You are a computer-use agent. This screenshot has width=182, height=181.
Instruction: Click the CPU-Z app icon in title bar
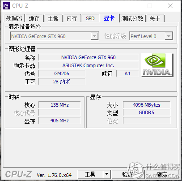6,6
